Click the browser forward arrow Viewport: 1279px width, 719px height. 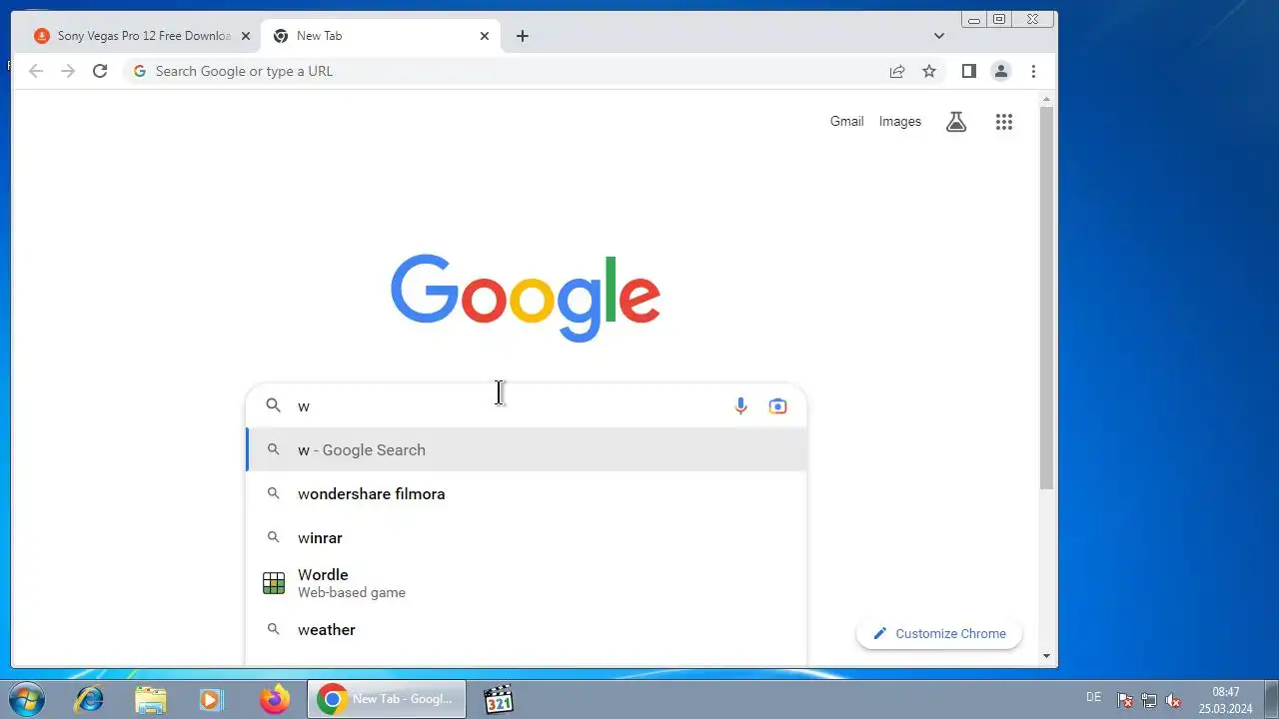[68, 71]
